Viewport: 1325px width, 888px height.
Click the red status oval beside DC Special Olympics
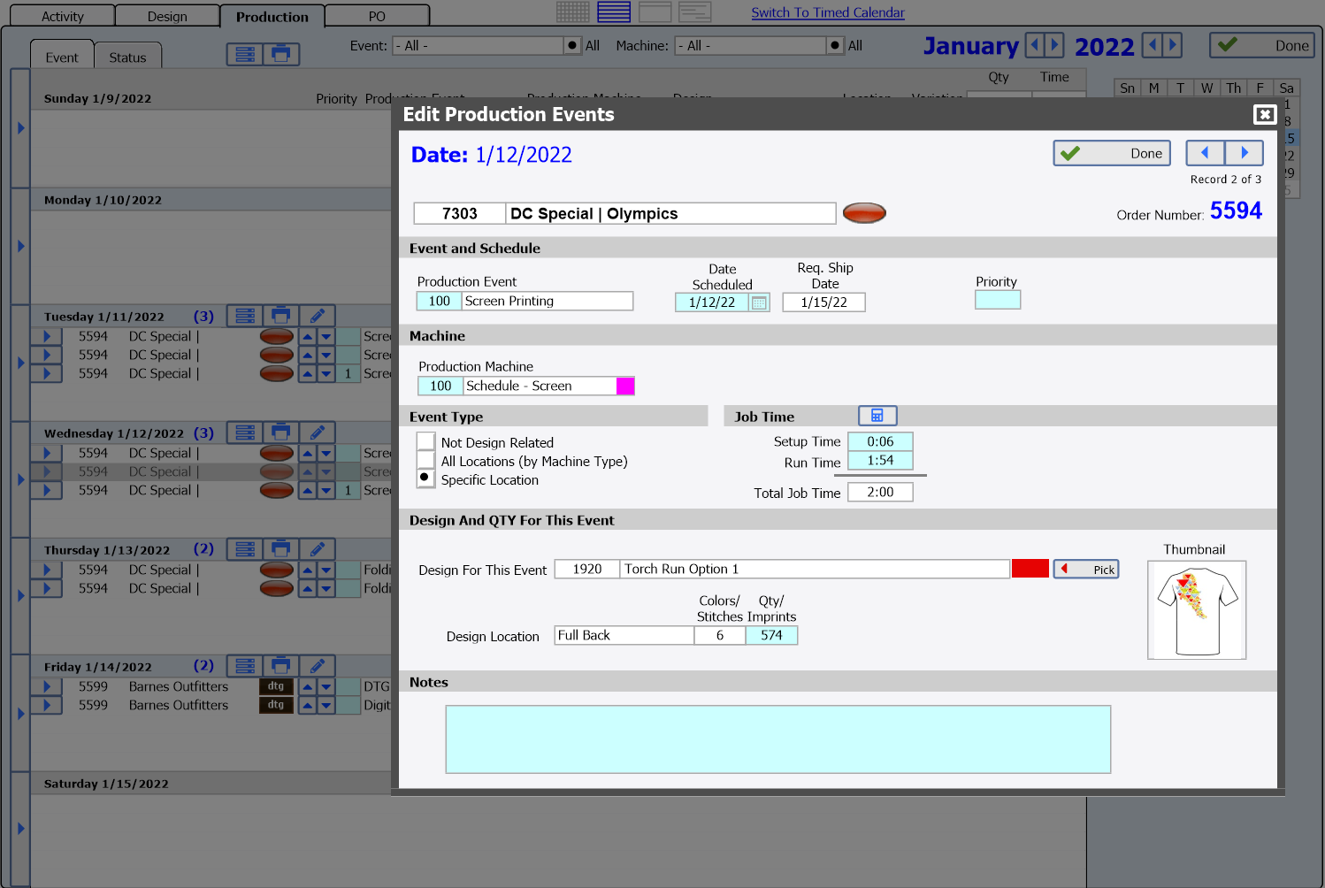pyautogui.click(x=864, y=212)
